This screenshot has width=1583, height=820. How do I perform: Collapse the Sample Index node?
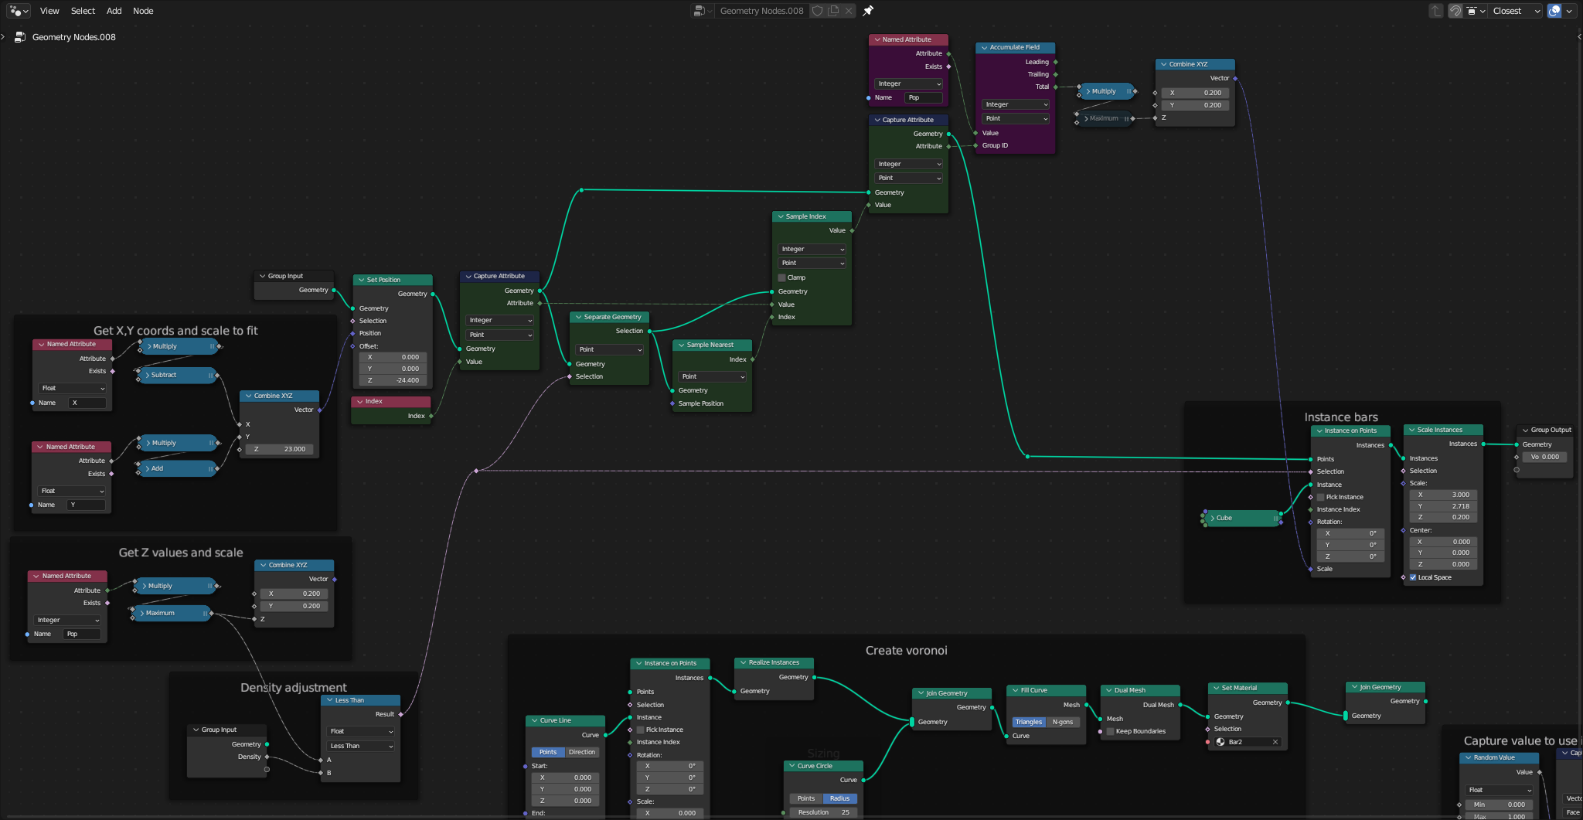(781, 216)
